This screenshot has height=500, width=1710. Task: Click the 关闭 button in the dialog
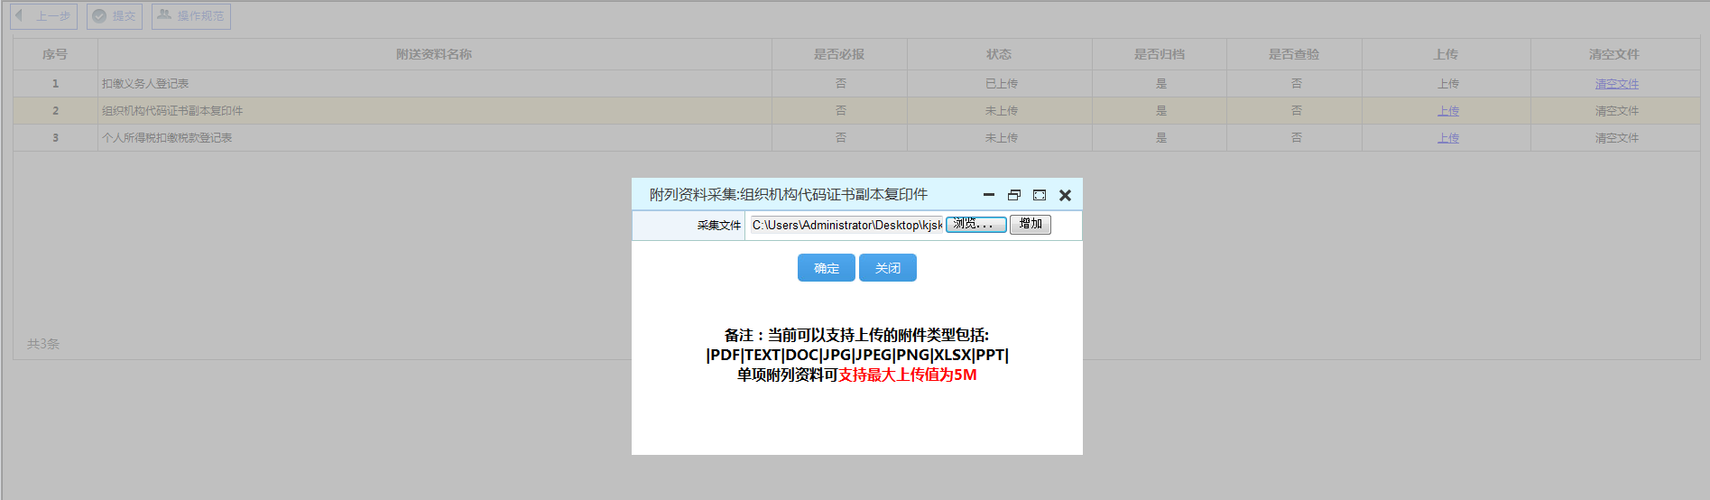[888, 268]
